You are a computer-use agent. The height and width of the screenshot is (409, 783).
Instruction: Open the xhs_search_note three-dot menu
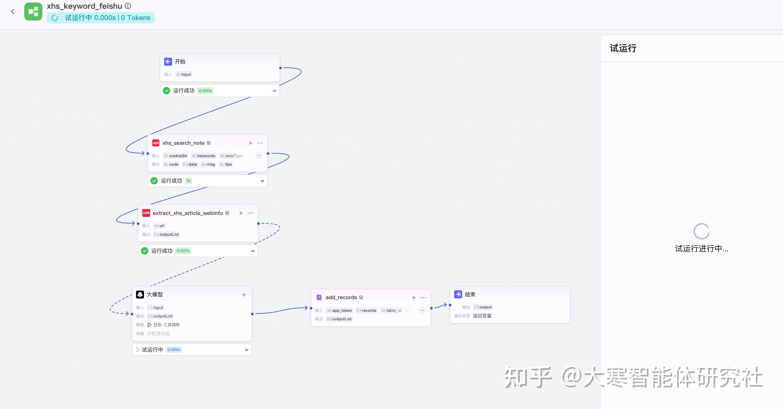[260, 143]
